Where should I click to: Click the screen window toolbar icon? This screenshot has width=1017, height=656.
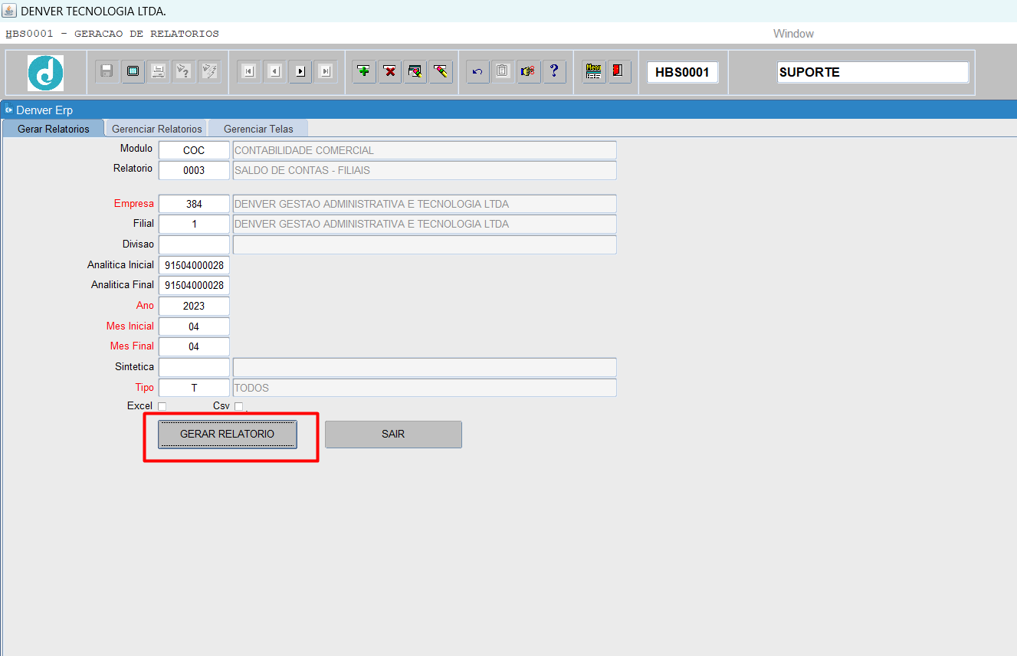click(133, 71)
